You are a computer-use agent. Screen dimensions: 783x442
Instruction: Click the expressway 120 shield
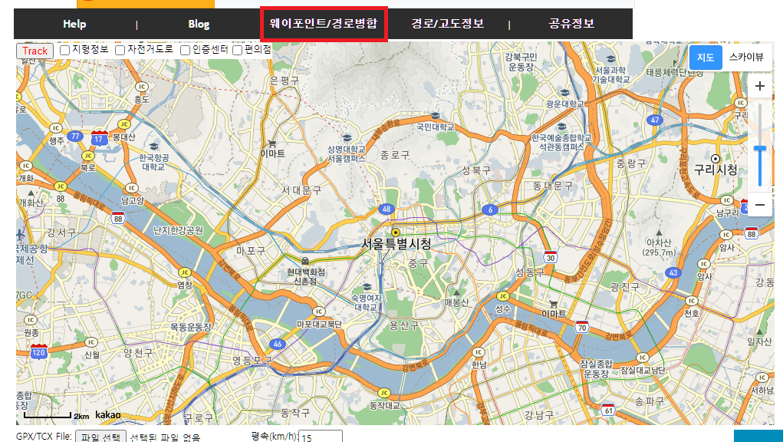[x=38, y=351]
